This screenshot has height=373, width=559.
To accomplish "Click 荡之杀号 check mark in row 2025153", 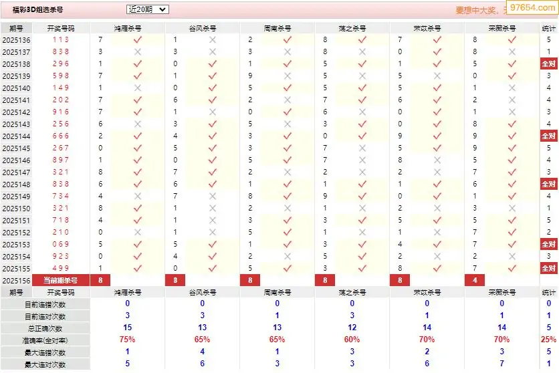I will [362, 245].
